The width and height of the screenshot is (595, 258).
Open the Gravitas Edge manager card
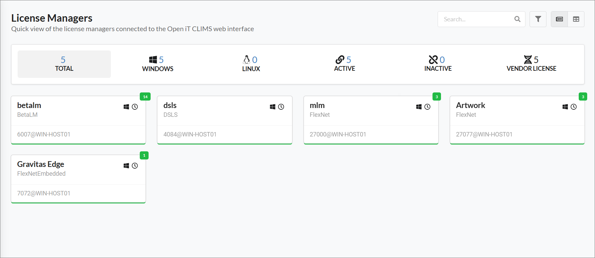78,179
